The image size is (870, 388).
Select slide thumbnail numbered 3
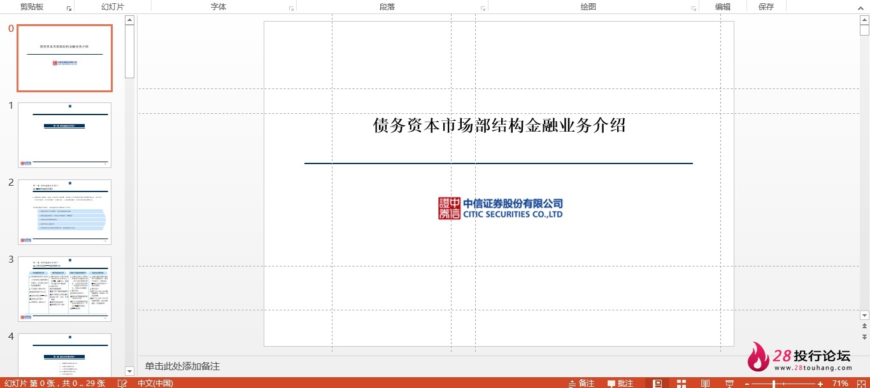(64, 289)
